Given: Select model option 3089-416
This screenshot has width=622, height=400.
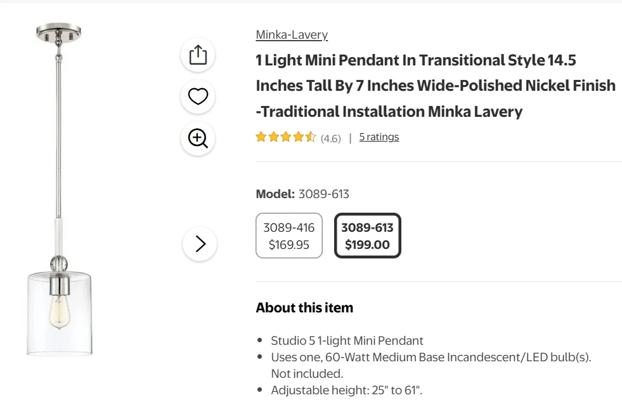Looking at the screenshot, I should tap(289, 236).
